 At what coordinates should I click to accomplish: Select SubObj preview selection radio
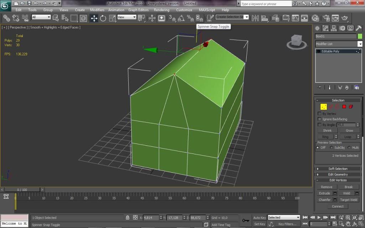click(331, 147)
